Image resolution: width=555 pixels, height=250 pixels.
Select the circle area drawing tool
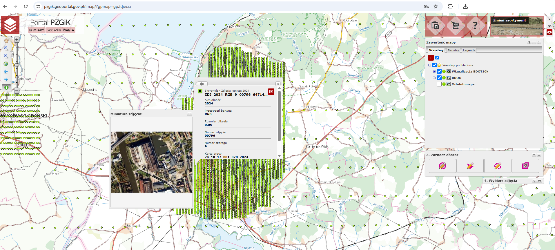point(442,166)
